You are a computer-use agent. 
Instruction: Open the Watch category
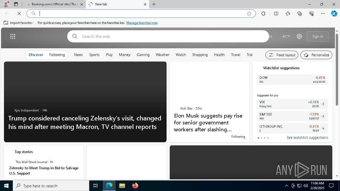(181, 55)
